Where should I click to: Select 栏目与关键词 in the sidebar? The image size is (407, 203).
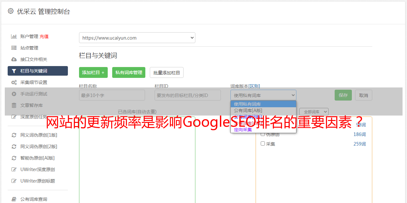coord(38,71)
